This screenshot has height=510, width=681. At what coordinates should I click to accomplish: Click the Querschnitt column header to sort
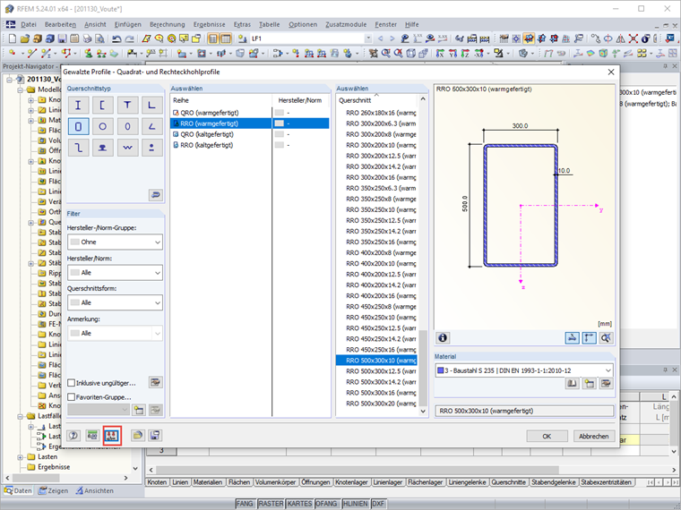pyautogui.click(x=376, y=100)
